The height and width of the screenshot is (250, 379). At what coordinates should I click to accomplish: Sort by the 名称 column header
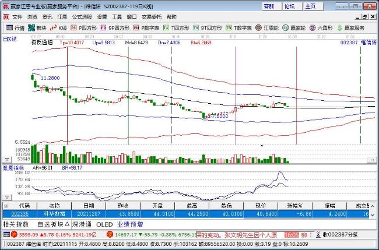pyautogui.click(x=54, y=206)
